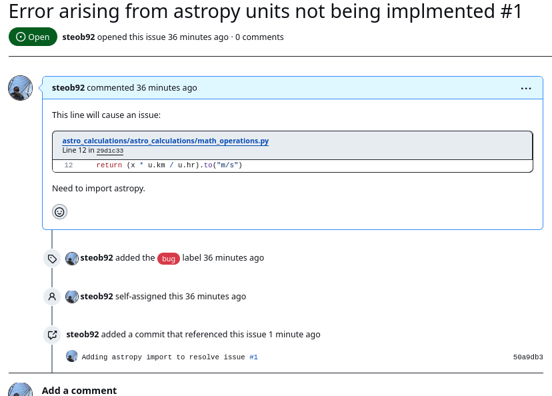Open commit 29d1c33 from the code snippet
The width and height of the screenshot is (552, 396).
tap(109, 151)
